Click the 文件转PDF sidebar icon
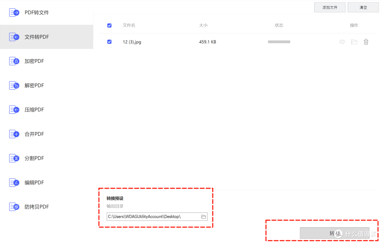The height and width of the screenshot is (242, 380). tap(14, 37)
